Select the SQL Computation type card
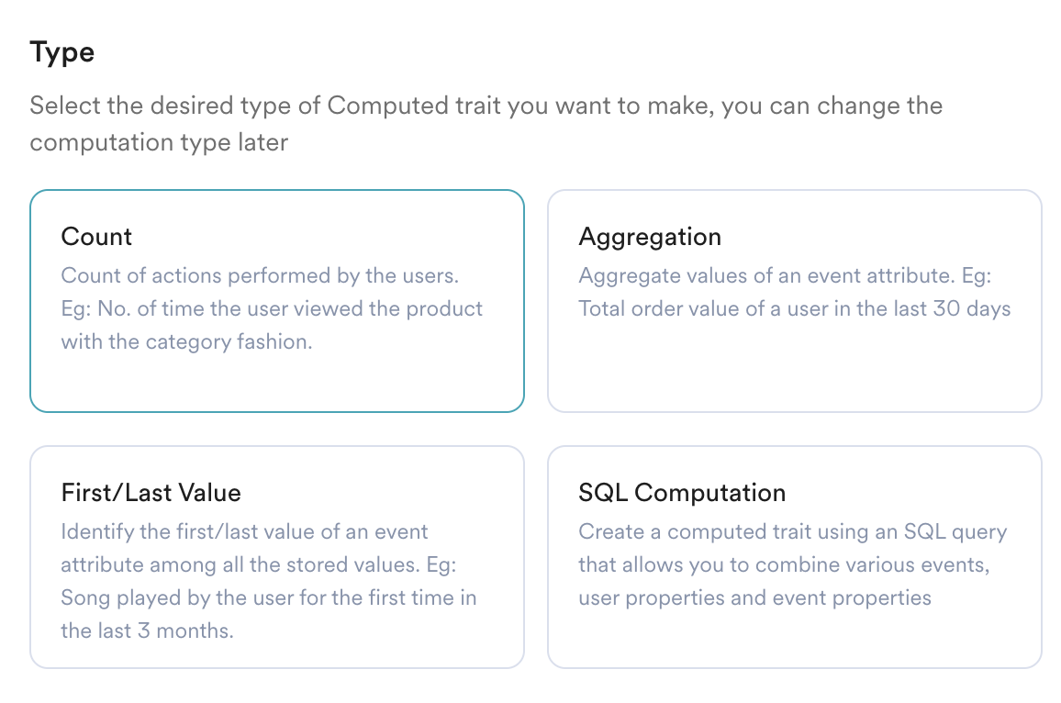 795,557
